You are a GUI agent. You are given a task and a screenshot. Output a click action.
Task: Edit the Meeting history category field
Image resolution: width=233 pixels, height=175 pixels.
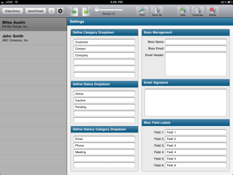tap(104, 152)
